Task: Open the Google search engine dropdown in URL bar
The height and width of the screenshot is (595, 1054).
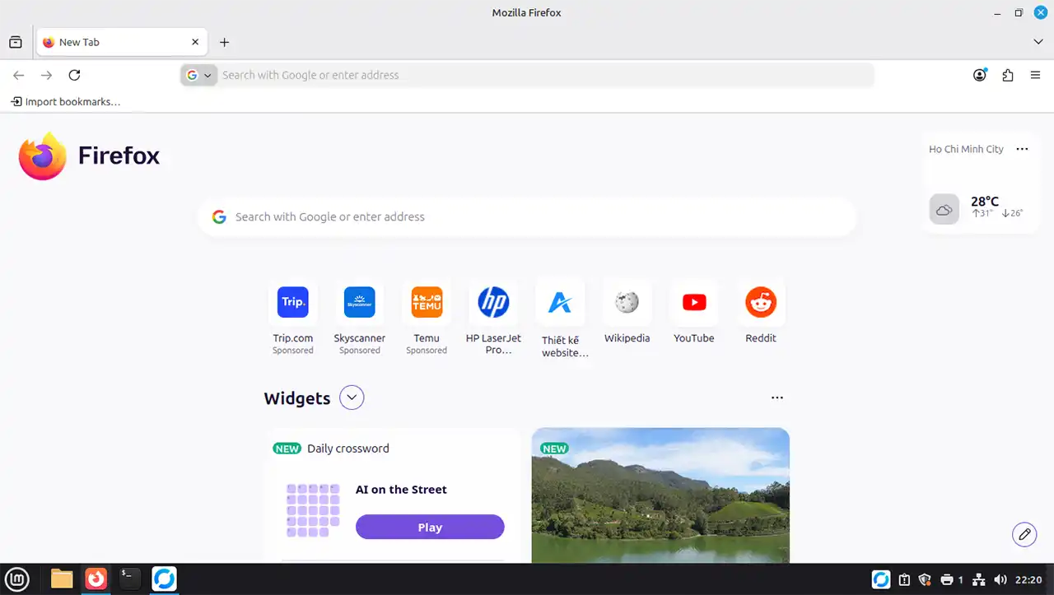Action: [x=199, y=75]
